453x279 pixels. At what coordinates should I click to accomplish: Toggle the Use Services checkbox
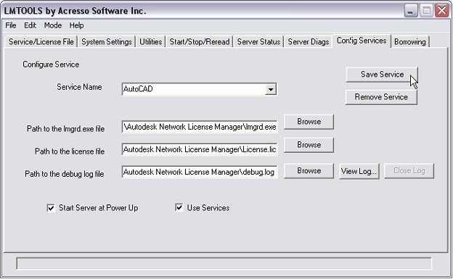click(x=179, y=207)
